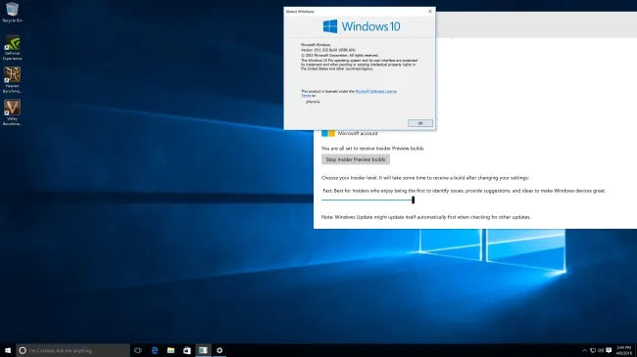Viewport: 637px width, 357px height.
Task: Open Task View from the taskbar
Action: [138, 350]
